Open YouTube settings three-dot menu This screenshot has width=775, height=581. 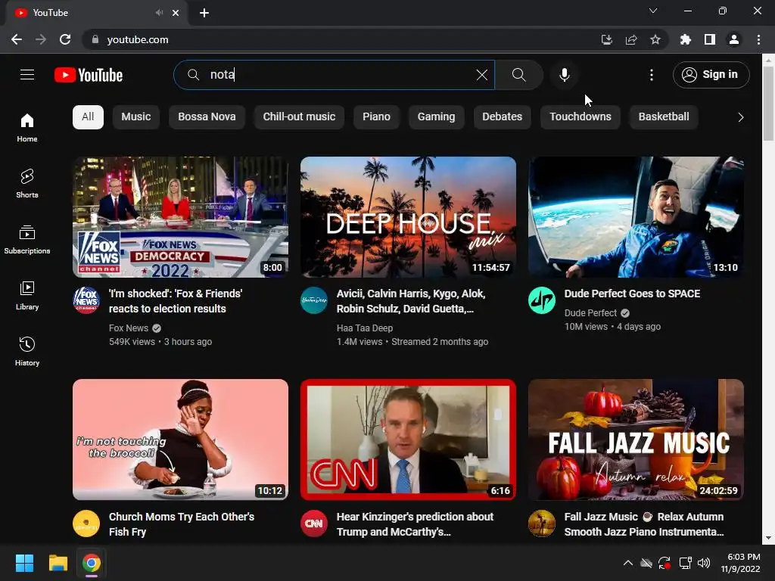(x=652, y=75)
